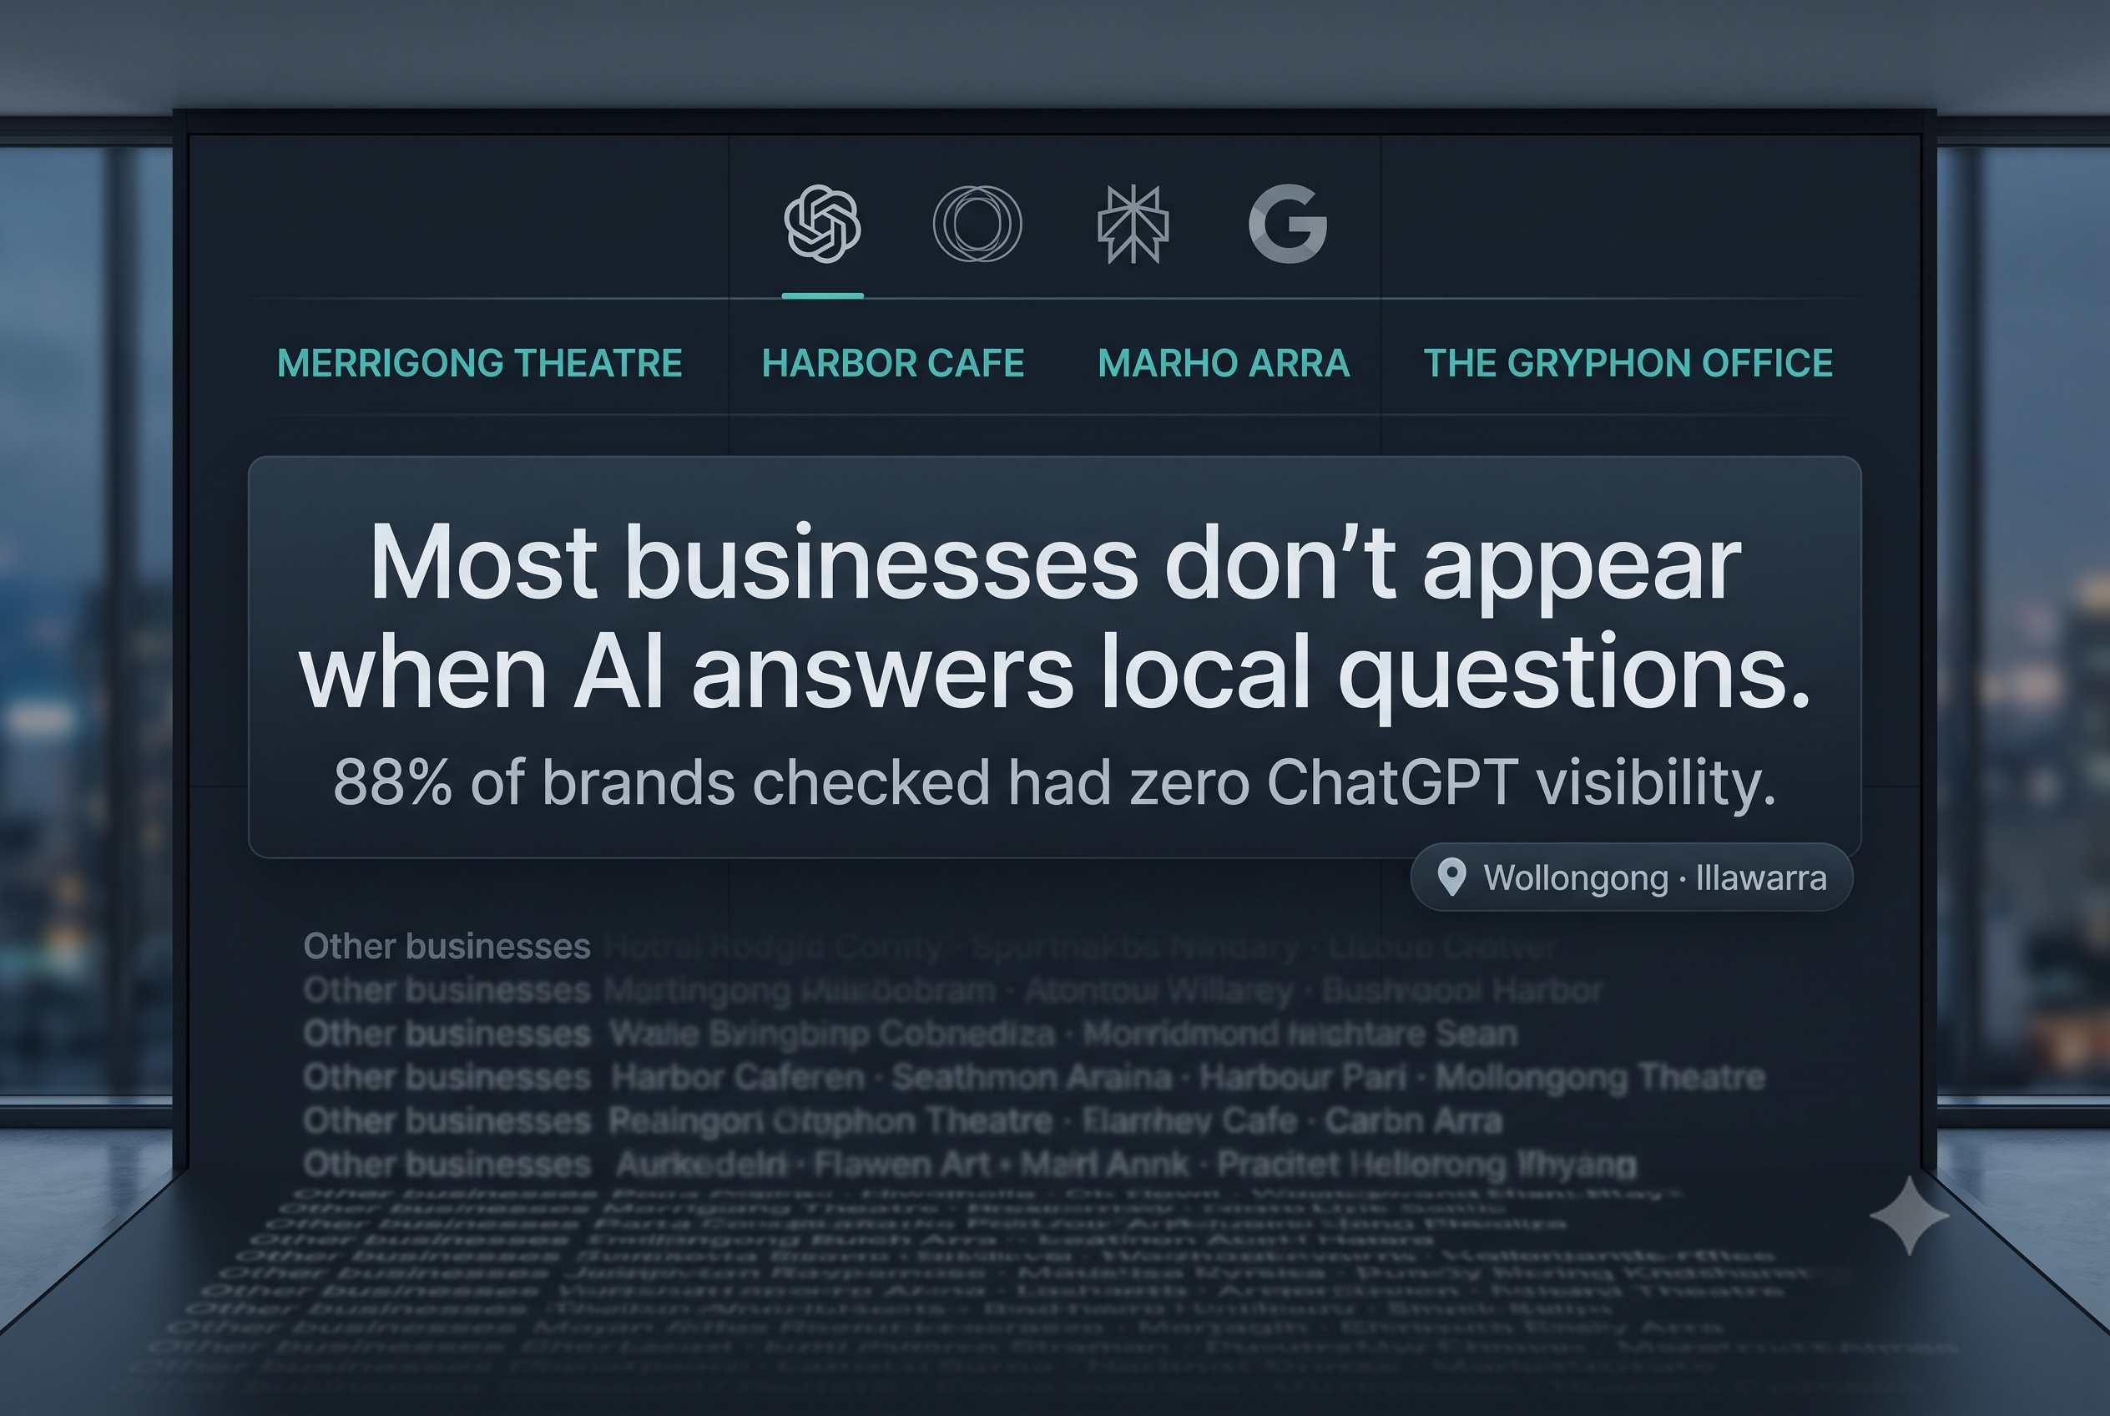Click 'Harbour Pari' in the businesses list

[x=1303, y=1077]
